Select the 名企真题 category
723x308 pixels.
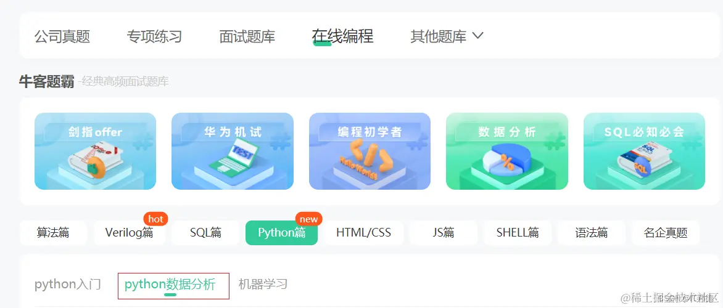point(666,232)
